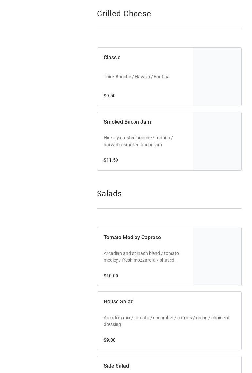Click the Tomato Medley Caprese image placeholder
The width and height of the screenshot is (252, 373).
point(217,257)
